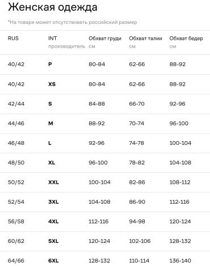Click the note about missing Russian size
This screenshot has width=210, height=266.
(72, 22)
